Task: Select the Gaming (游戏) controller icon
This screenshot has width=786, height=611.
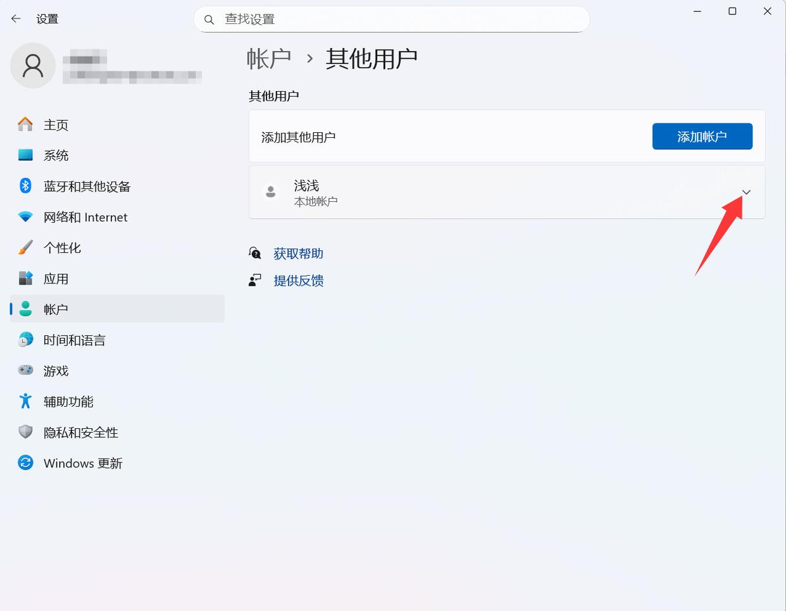Action: (x=25, y=371)
